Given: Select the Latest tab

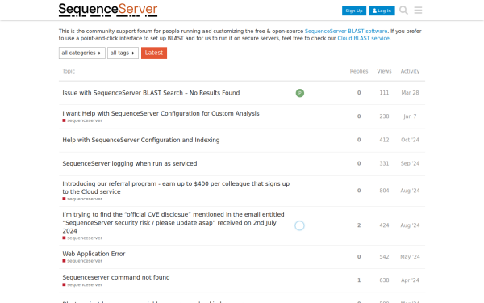Looking at the screenshot, I should tap(154, 53).
